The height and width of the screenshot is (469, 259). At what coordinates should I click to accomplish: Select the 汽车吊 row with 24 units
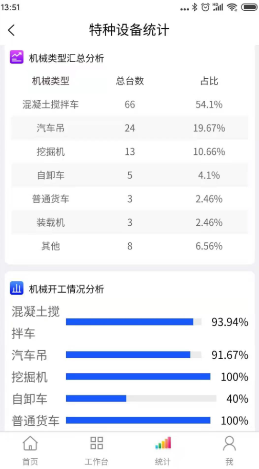tap(129, 128)
